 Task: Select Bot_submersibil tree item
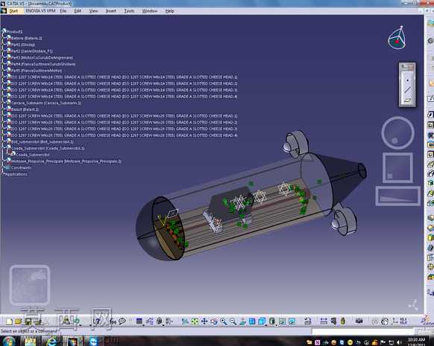(x=43, y=142)
